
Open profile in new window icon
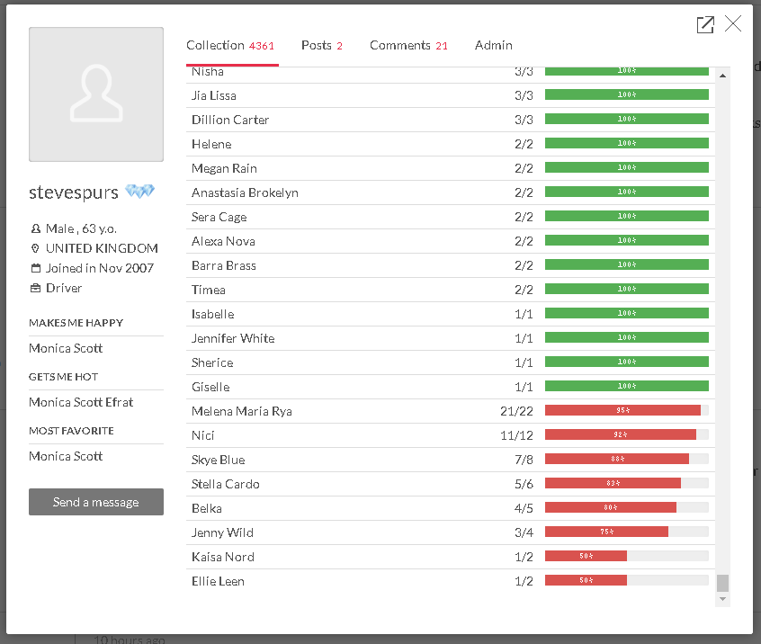click(705, 25)
